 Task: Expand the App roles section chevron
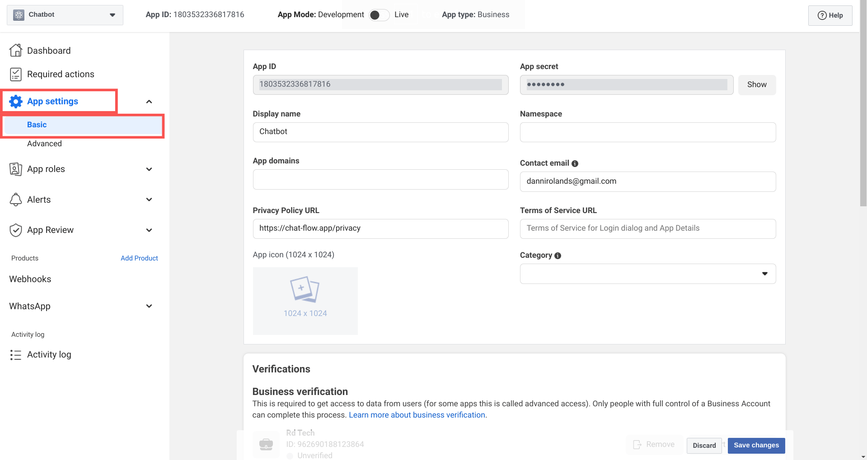[149, 169]
